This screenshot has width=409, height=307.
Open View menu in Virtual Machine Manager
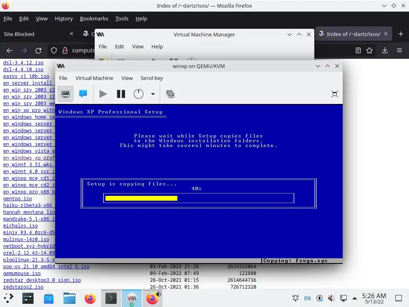click(x=138, y=46)
